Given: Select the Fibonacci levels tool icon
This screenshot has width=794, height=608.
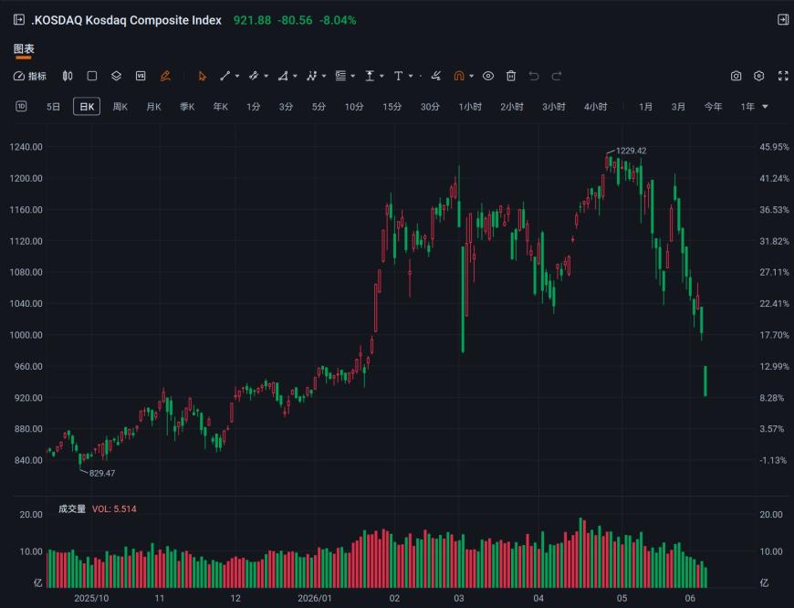Looking at the screenshot, I should pos(340,76).
